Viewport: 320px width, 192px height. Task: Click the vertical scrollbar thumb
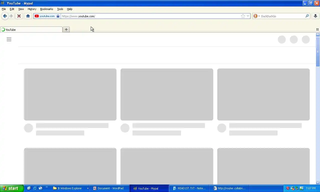[x=318, y=52]
